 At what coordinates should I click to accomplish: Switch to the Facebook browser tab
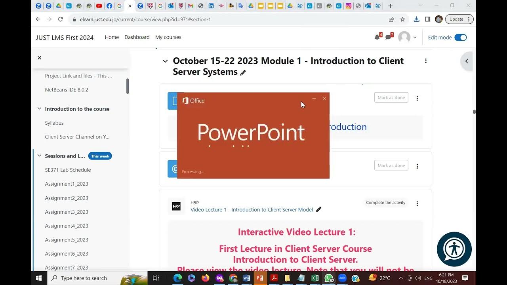[109, 6]
